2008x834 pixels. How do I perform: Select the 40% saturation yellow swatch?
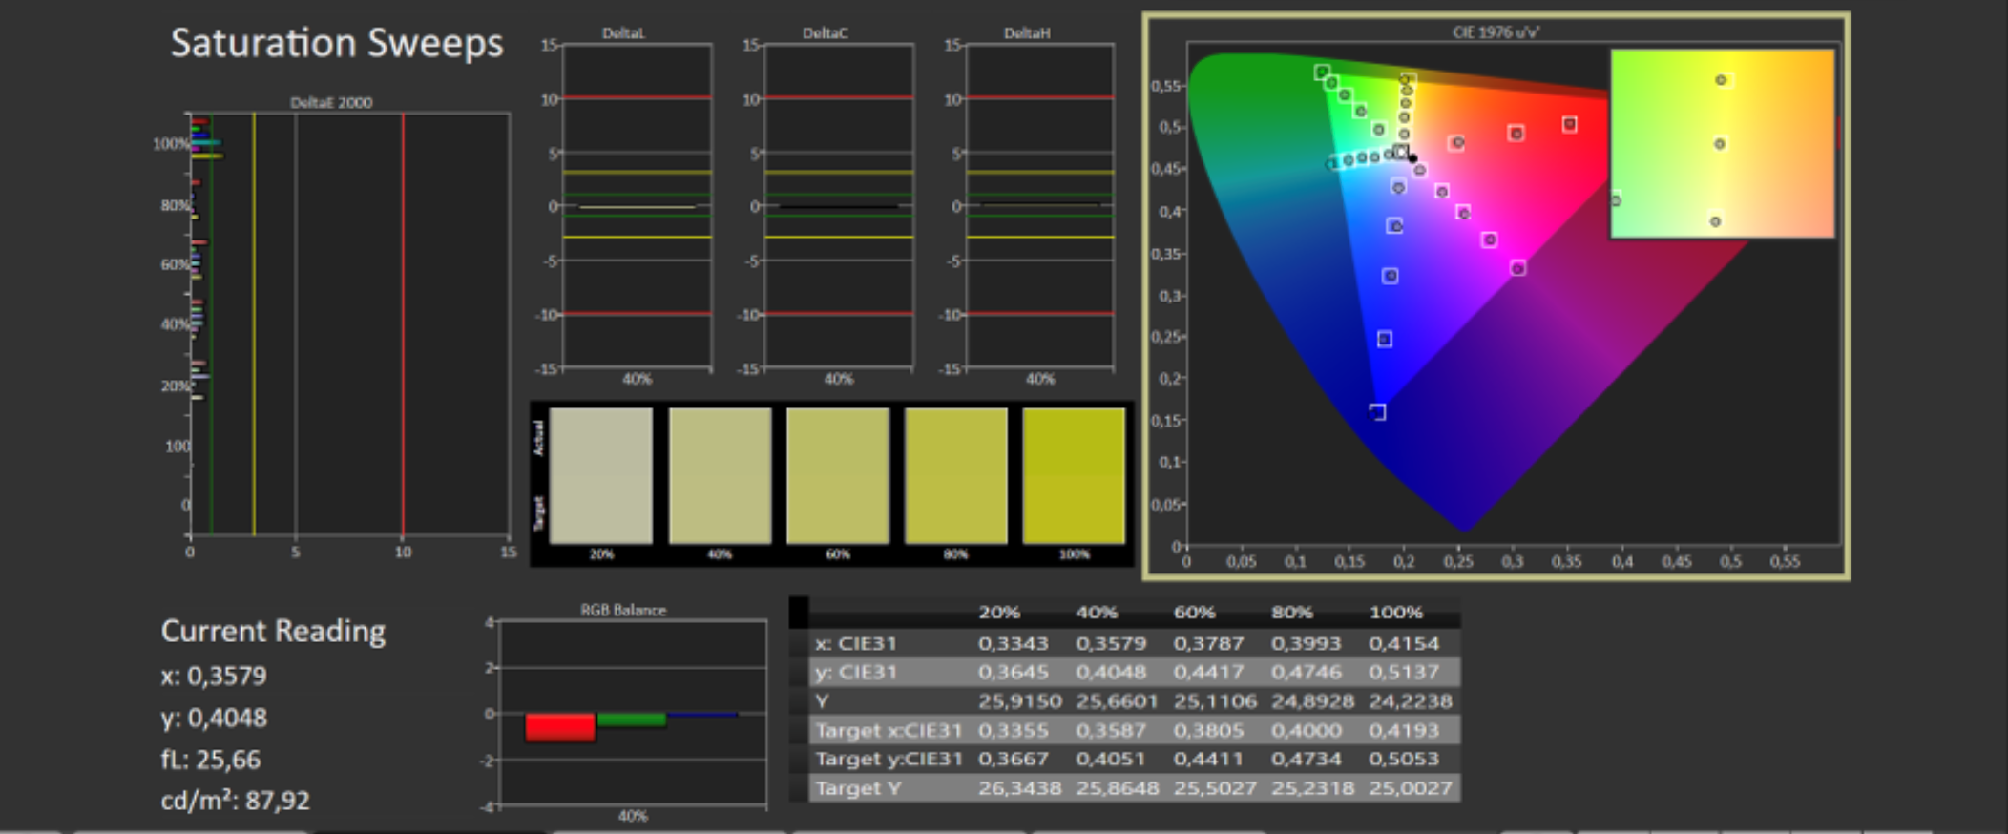(720, 475)
